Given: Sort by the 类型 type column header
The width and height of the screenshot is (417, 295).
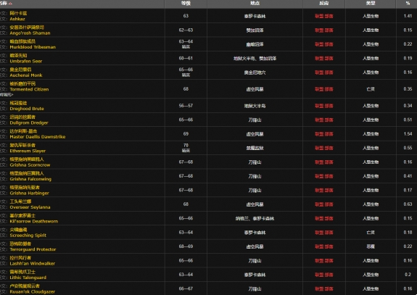Looking at the screenshot, I should coord(371,3).
